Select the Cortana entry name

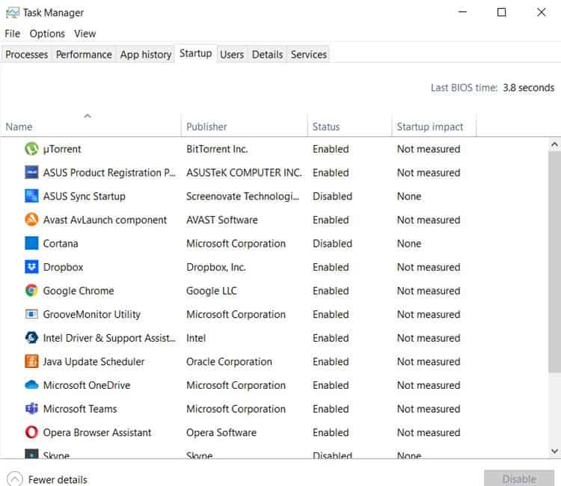tap(61, 243)
